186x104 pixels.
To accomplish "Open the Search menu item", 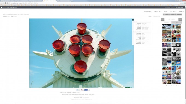I will click(181, 12).
